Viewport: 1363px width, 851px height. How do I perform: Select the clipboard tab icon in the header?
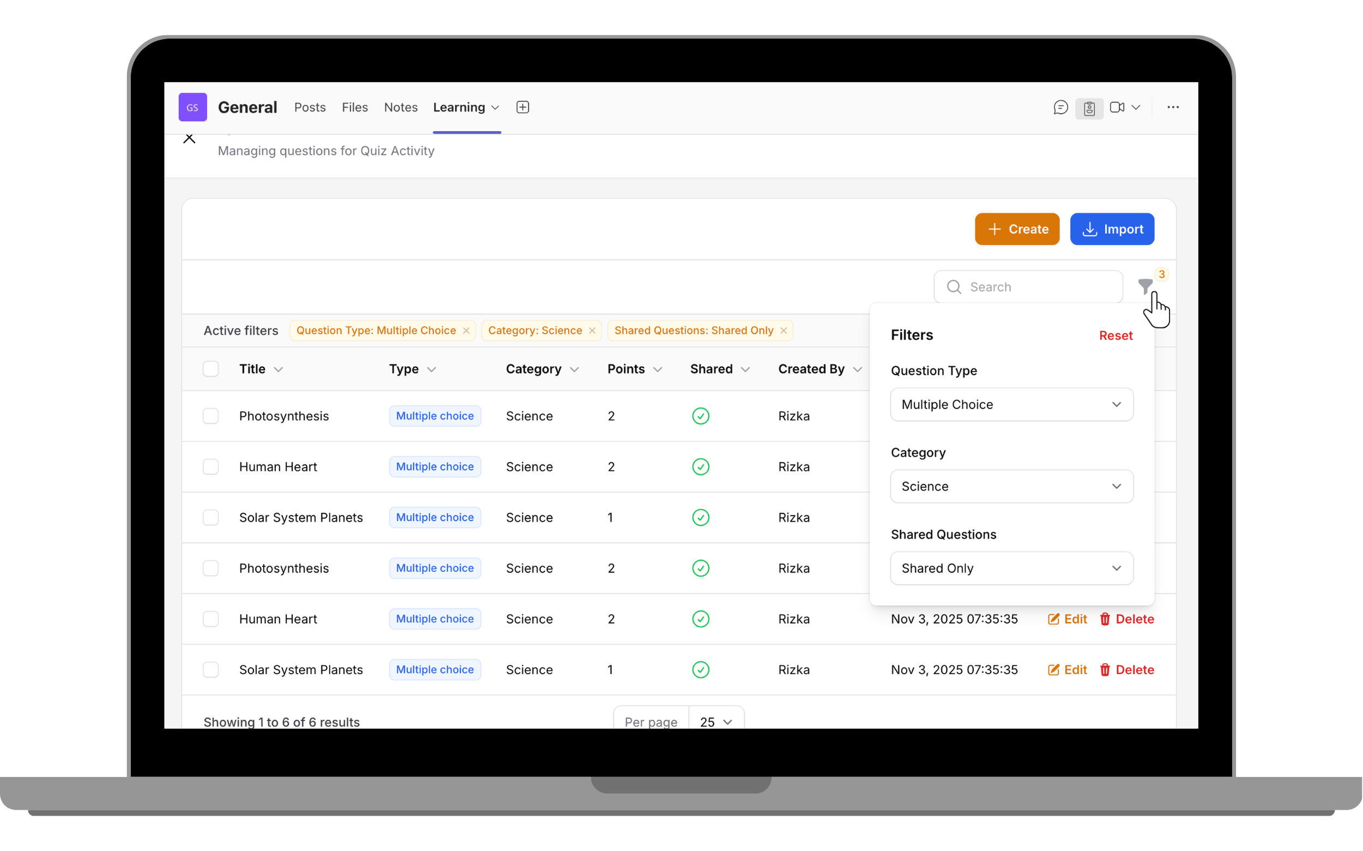[x=1089, y=107]
